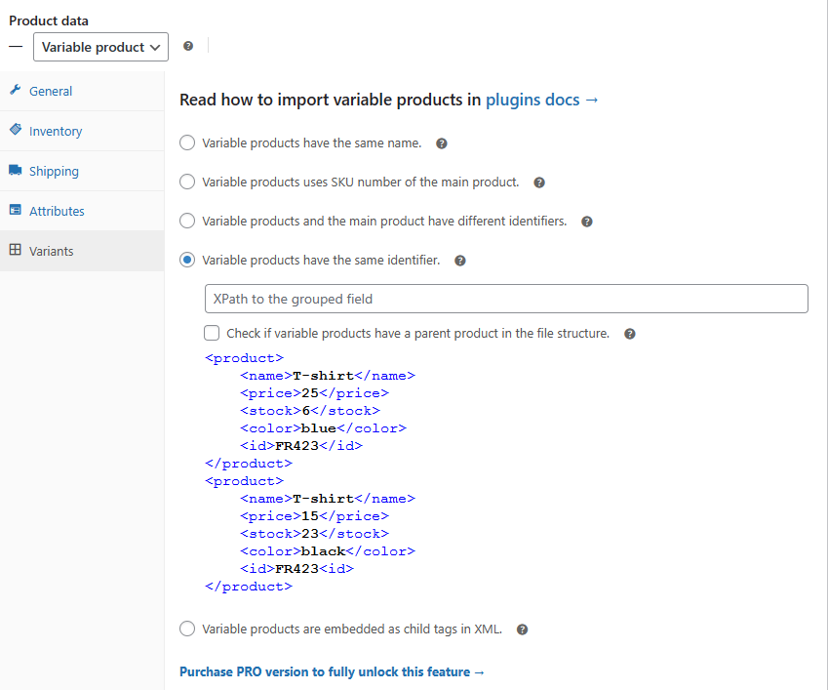Go to the Attributes tab

click(x=57, y=211)
